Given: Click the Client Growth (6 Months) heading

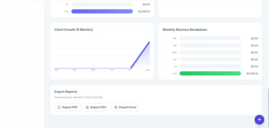Looking at the screenshot, I should pos(74,30).
